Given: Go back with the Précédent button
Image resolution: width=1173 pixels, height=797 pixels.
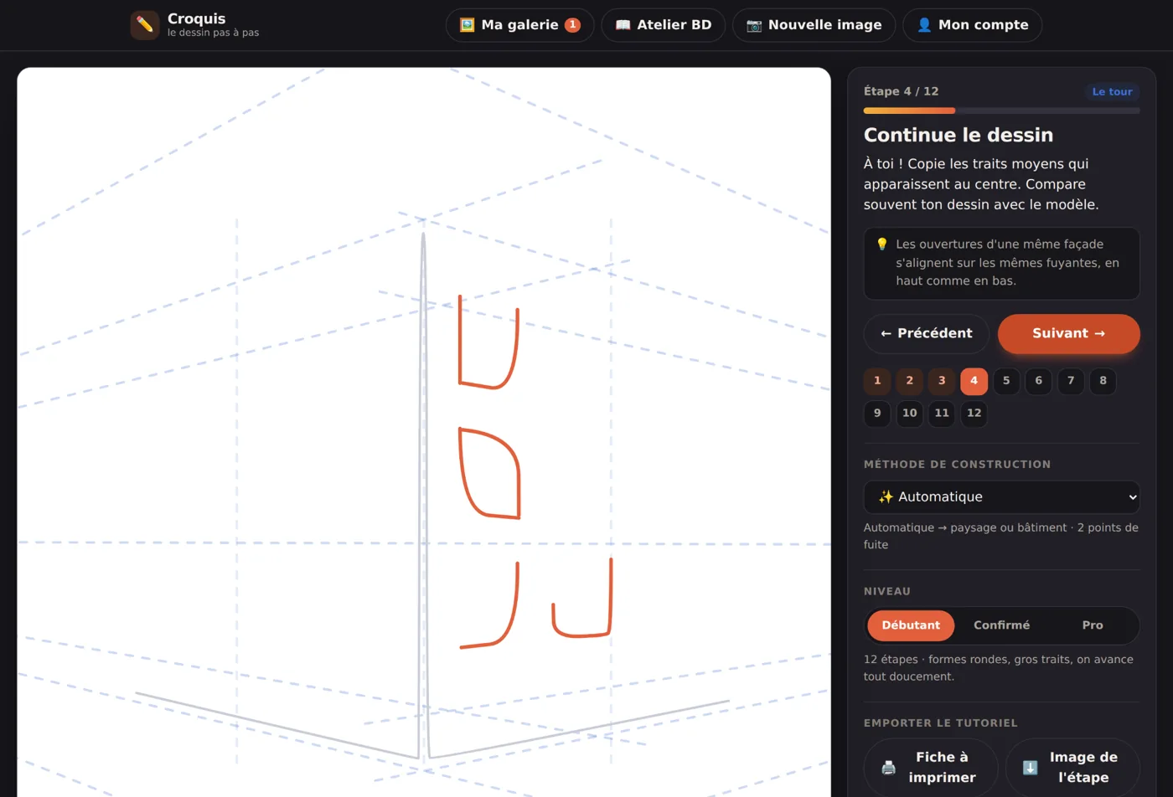Looking at the screenshot, I should (927, 333).
